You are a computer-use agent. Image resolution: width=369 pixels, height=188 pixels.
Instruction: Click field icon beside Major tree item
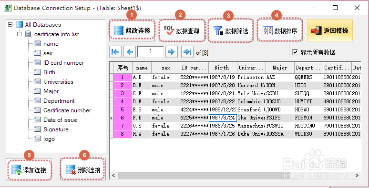click(37, 91)
